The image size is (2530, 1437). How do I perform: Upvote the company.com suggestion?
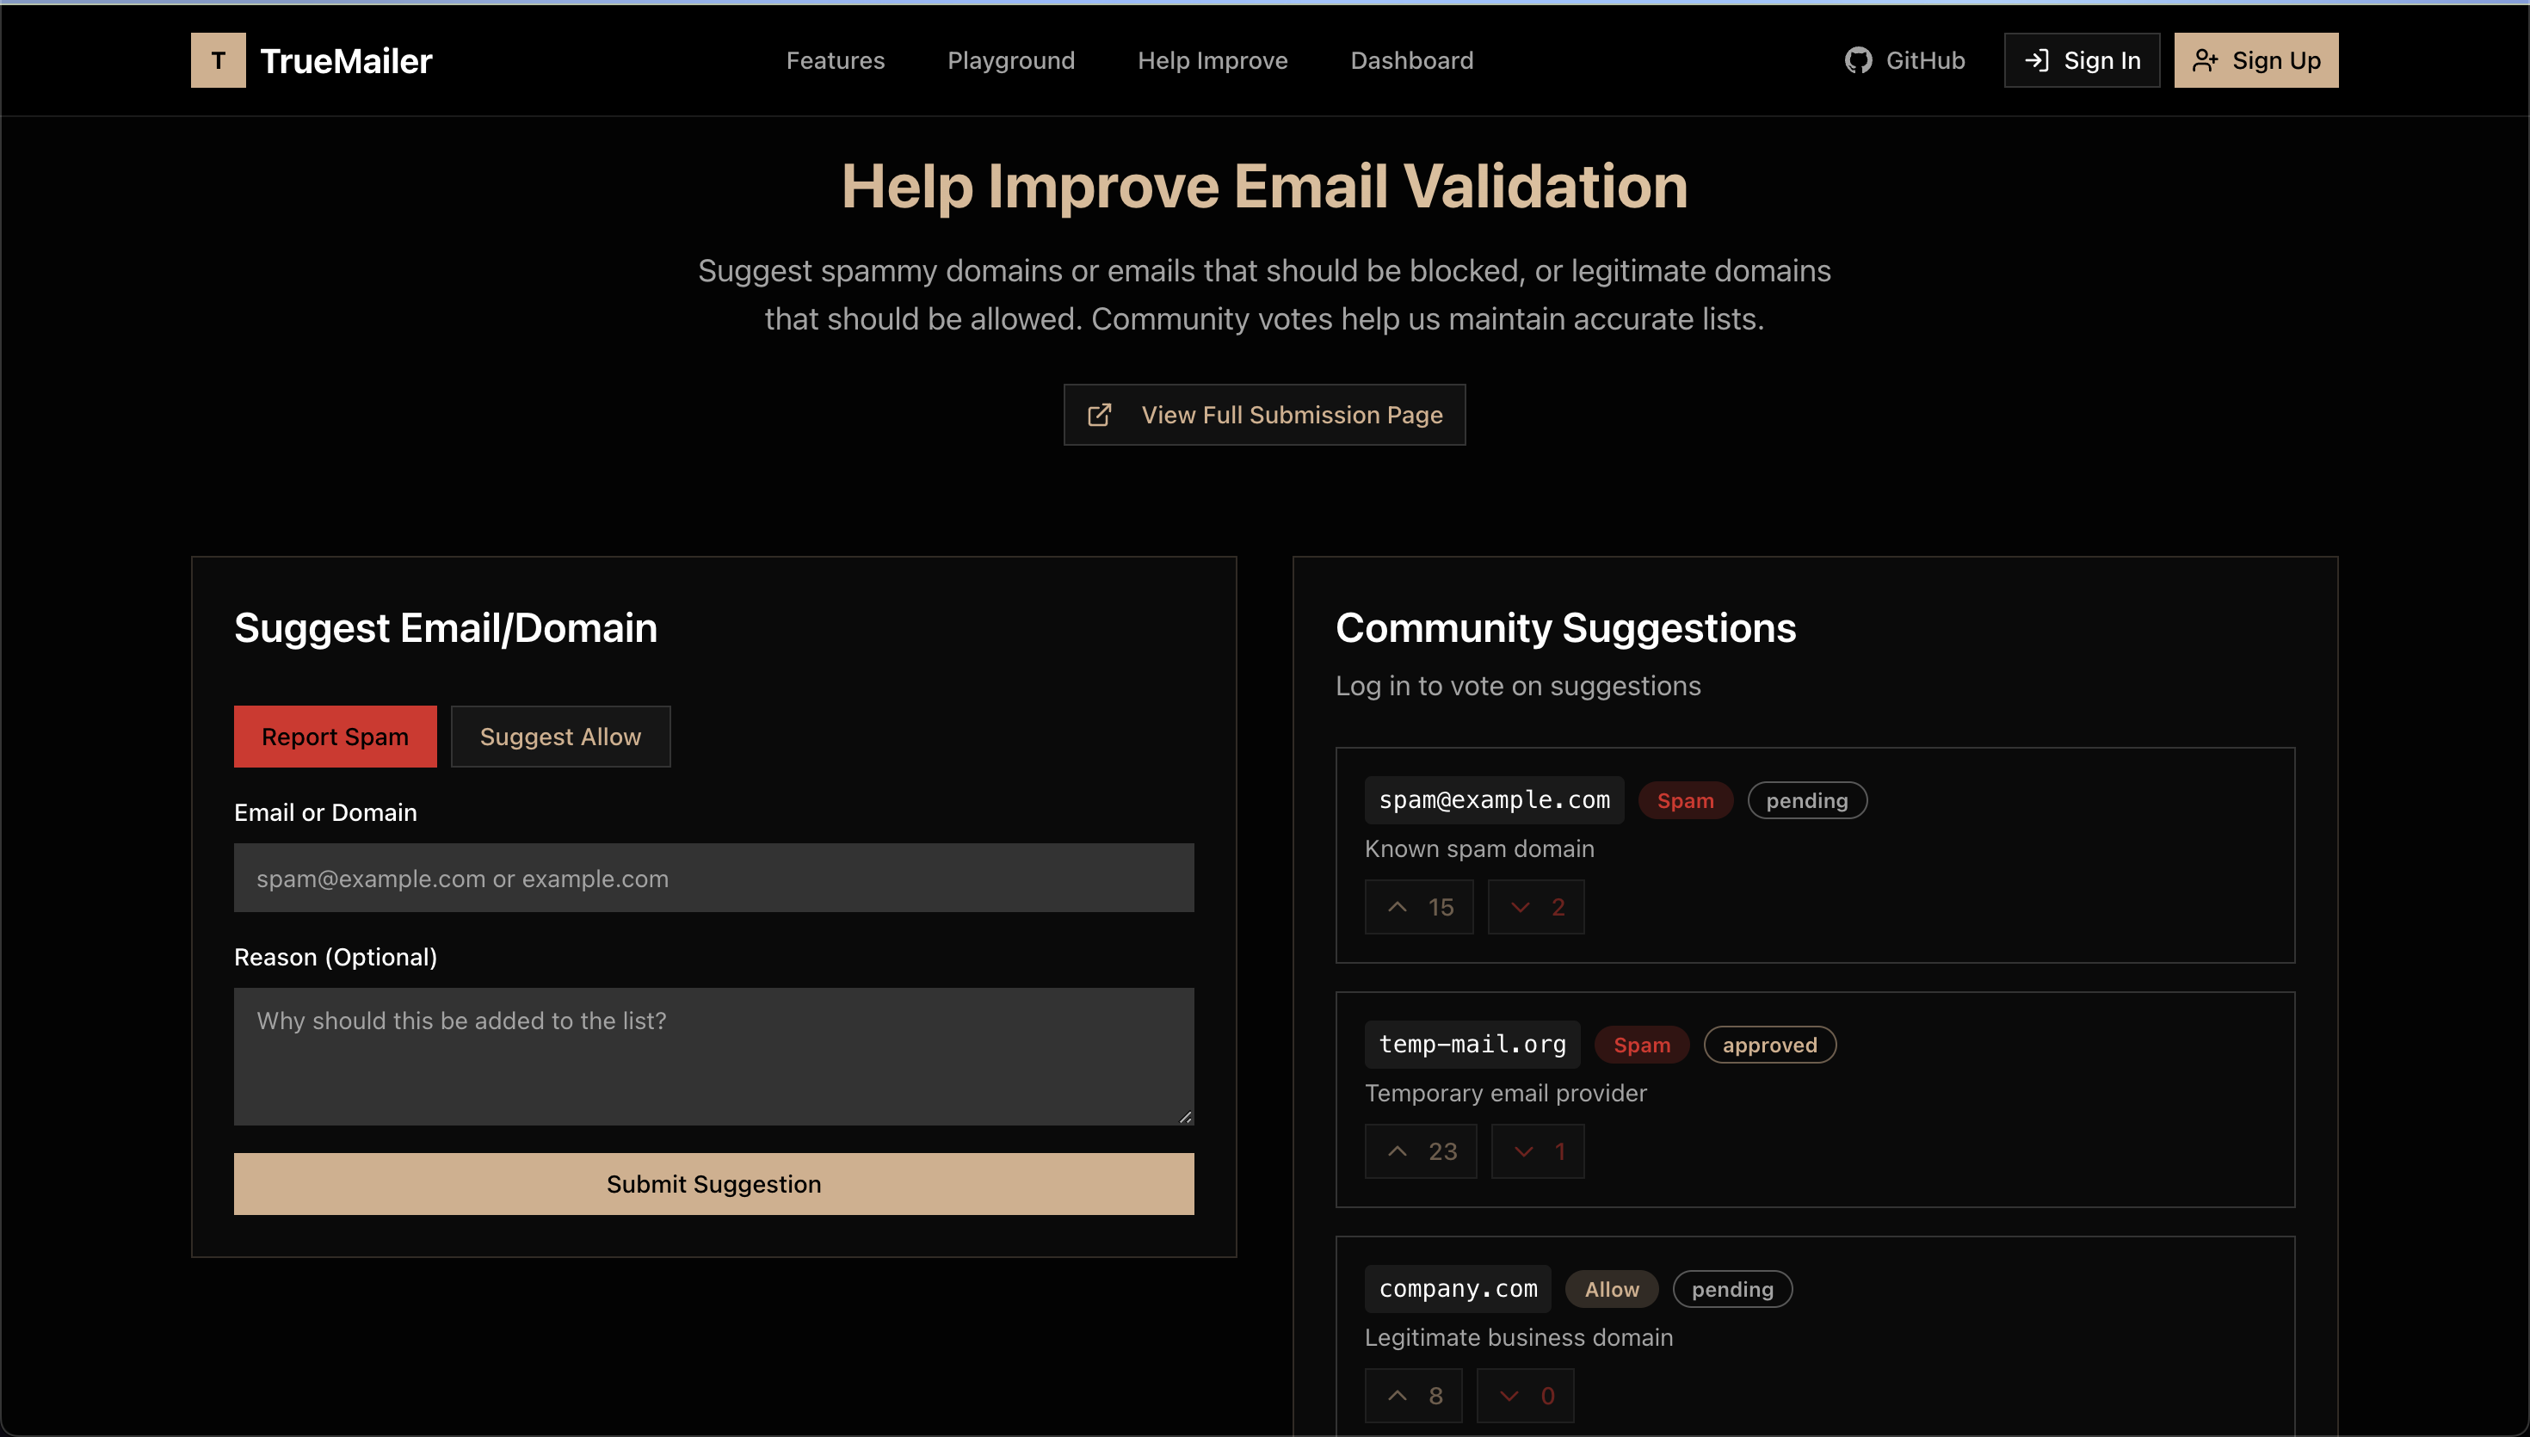click(x=1413, y=1395)
